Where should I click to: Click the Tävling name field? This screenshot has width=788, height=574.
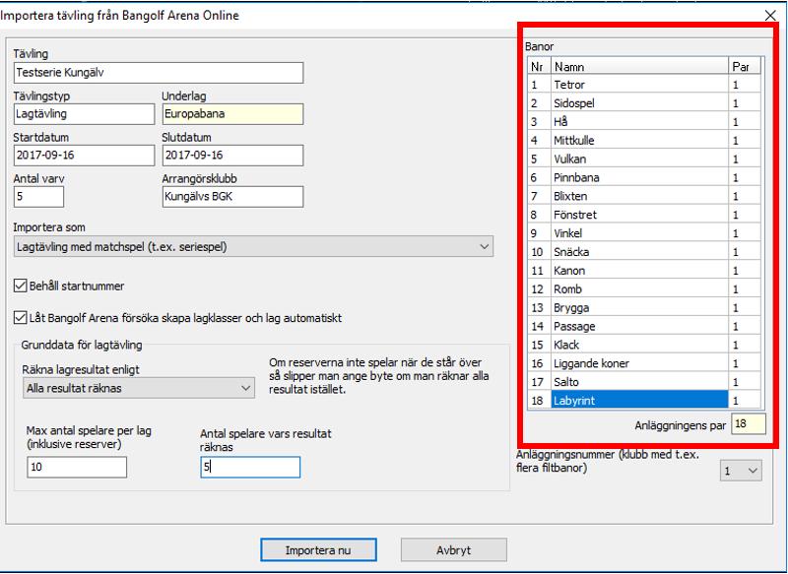pyautogui.click(x=159, y=72)
